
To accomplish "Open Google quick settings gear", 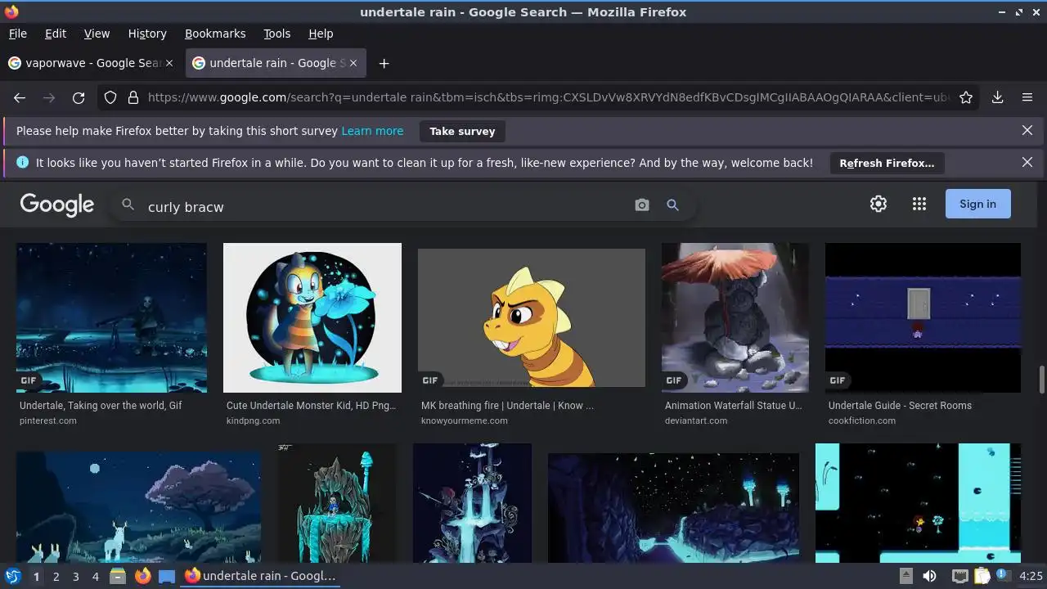I will pos(878,204).
